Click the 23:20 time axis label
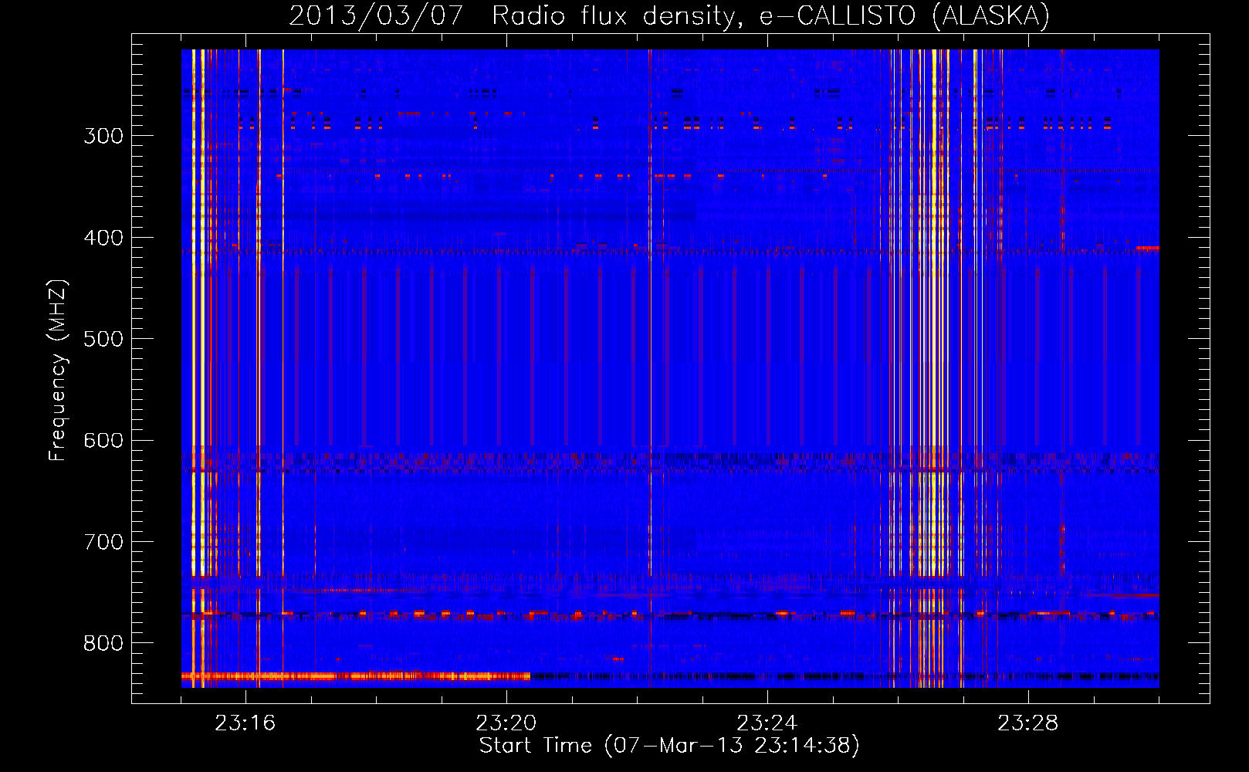Screen dimensions: 1249x772 506,723
